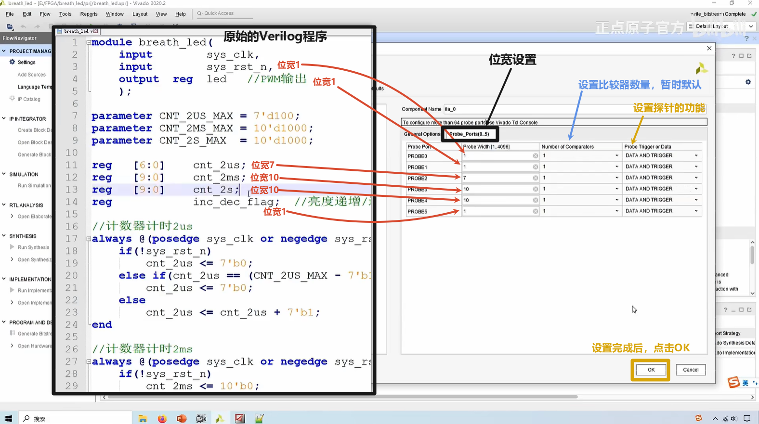Clear the PROBE0 width field
Screen dimensions: 759x424
pos(535,156)
